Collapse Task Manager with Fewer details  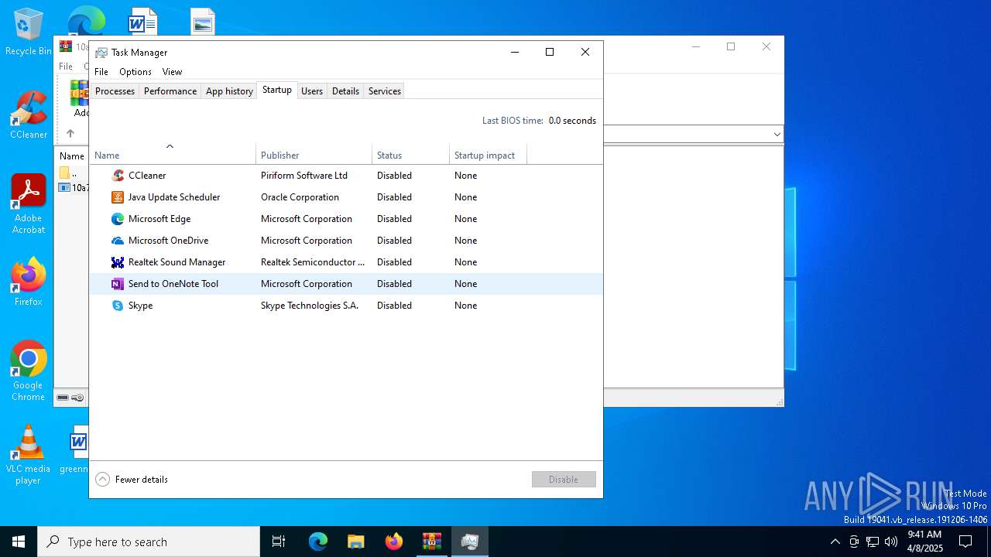[x=132, y=480]
